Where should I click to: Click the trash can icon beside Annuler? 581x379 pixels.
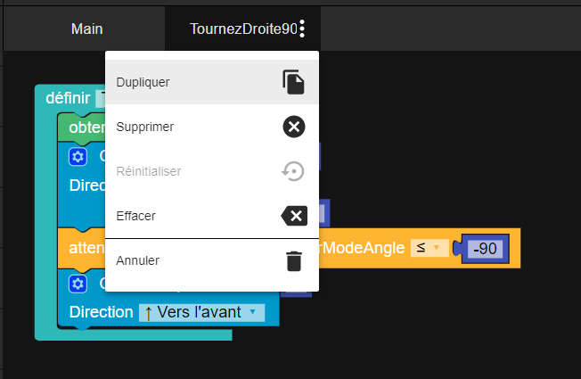coord(294,260)
